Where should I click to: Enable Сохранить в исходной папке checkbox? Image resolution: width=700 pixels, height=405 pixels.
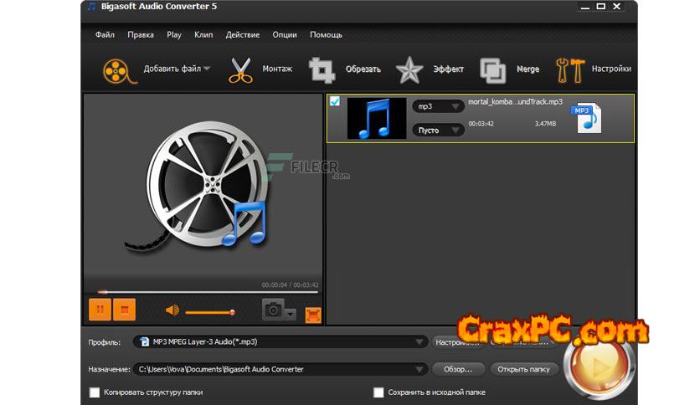379,392
